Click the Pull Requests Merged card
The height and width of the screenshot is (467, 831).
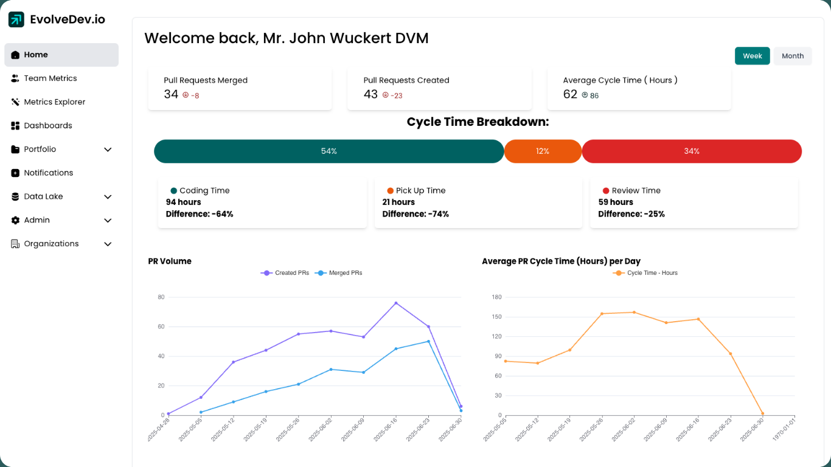[240, 89]
